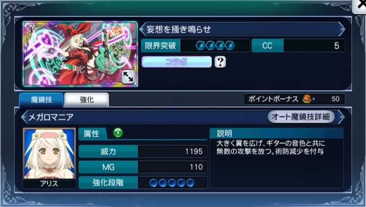
Task: Switch to the 強化 tab
Action: (x=86, y=100)
